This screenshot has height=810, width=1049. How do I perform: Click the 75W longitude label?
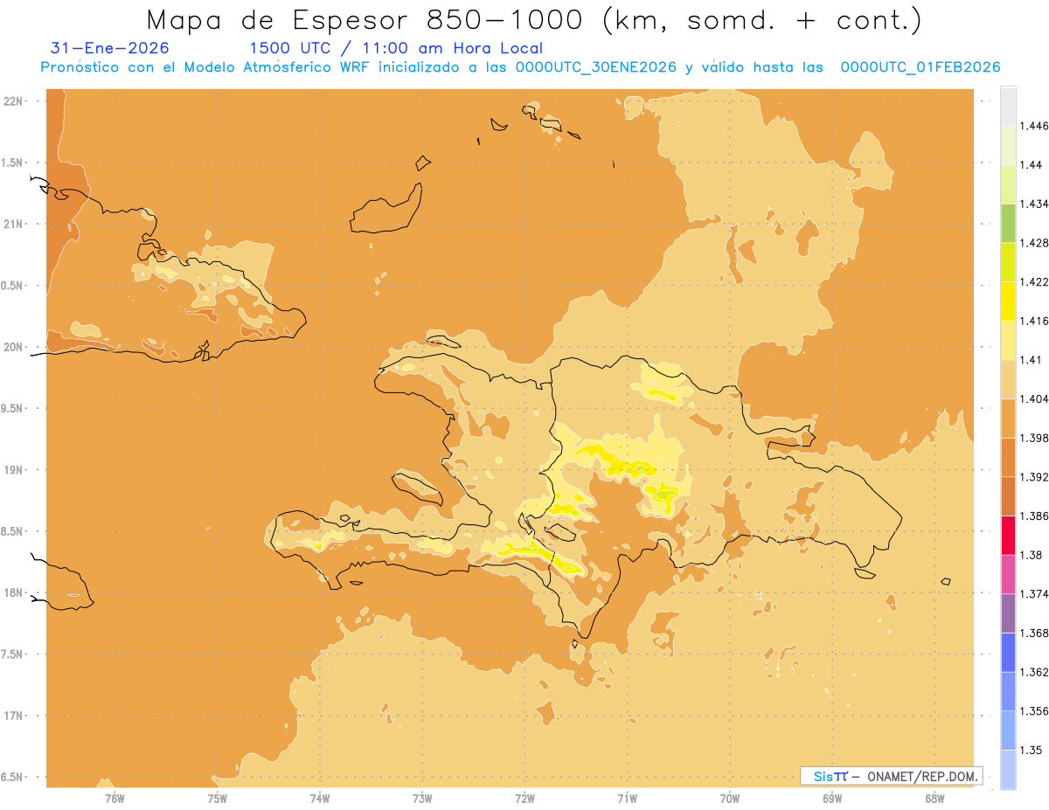tap(218, 799)
